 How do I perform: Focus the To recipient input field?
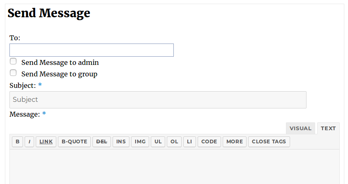[x=92, y=50]
